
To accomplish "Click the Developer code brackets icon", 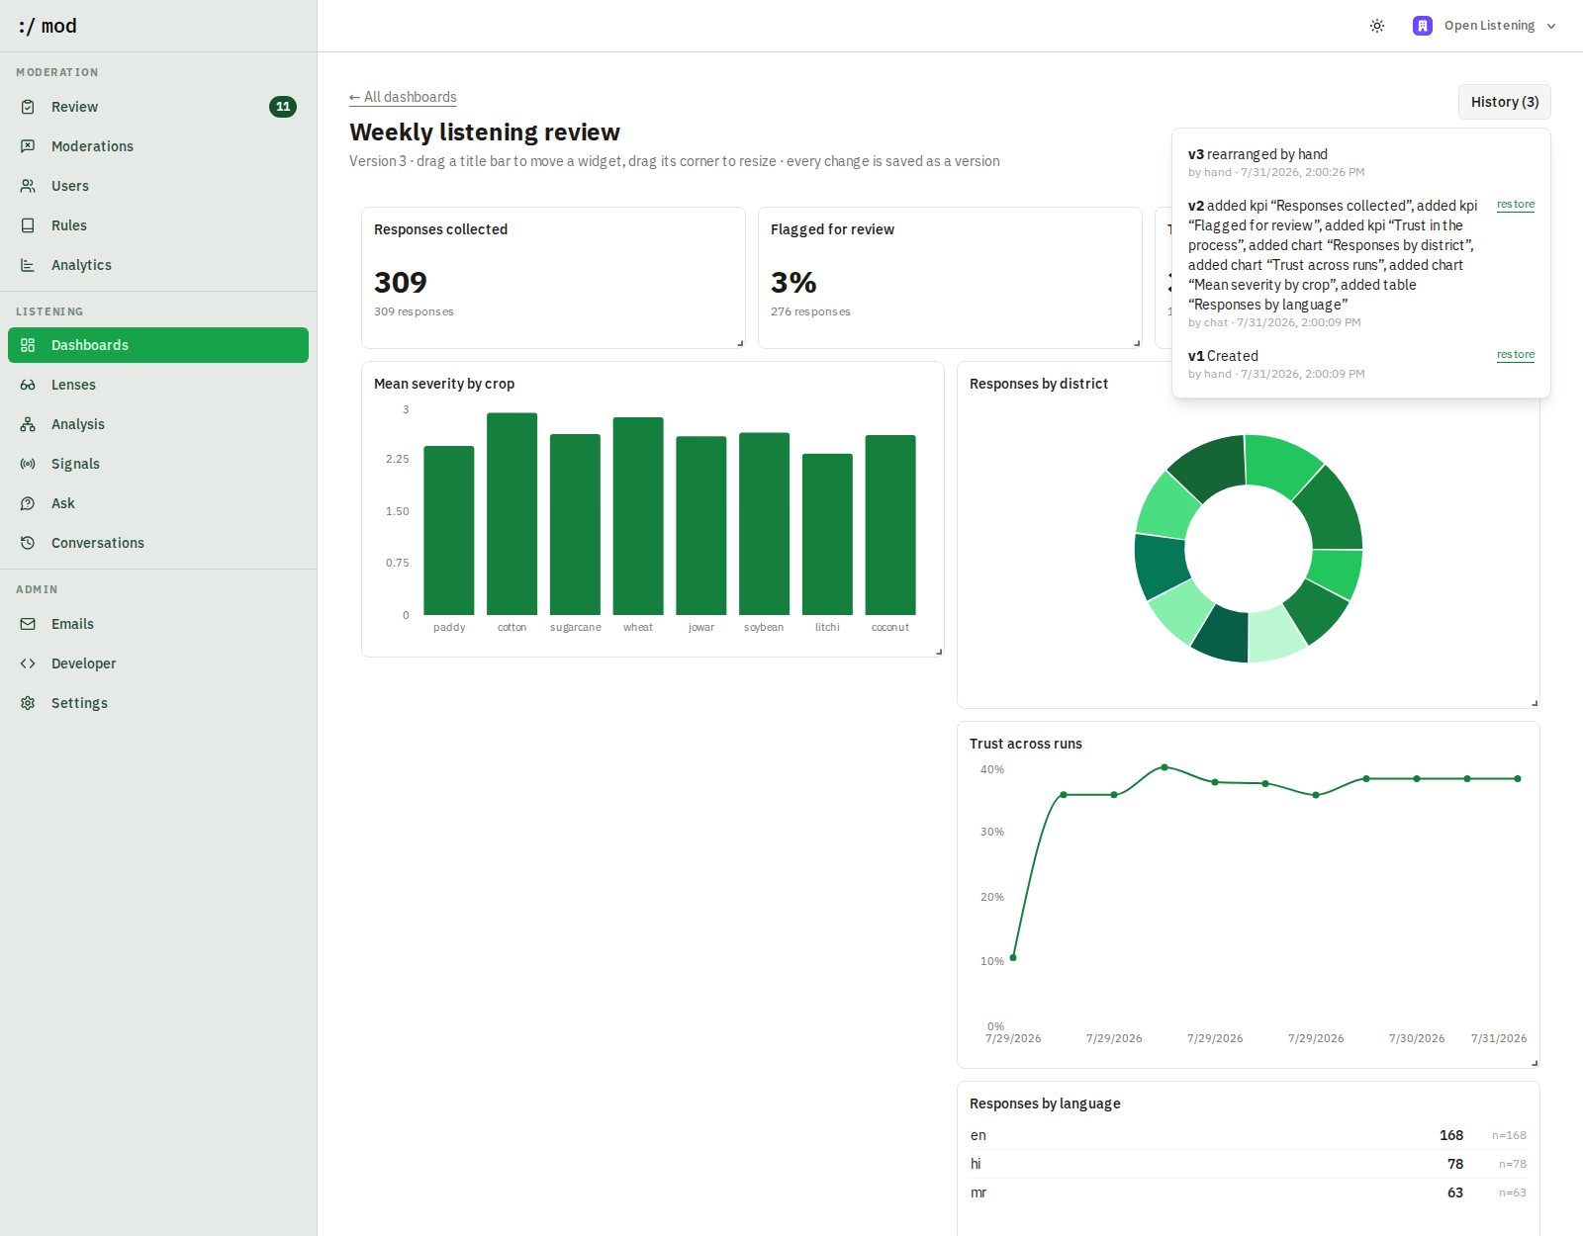I will [x=28, y=663].
